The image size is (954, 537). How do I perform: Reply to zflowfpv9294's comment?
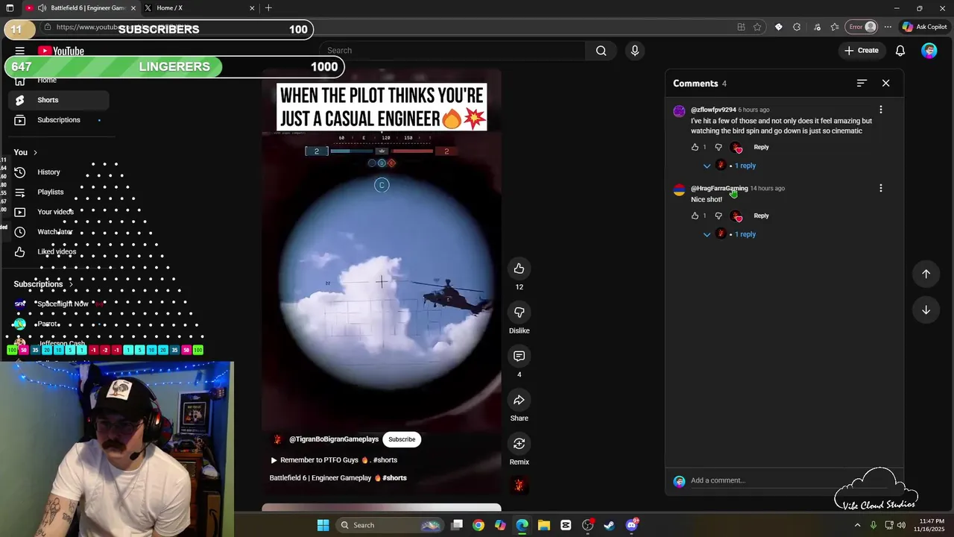coord(761,147)
